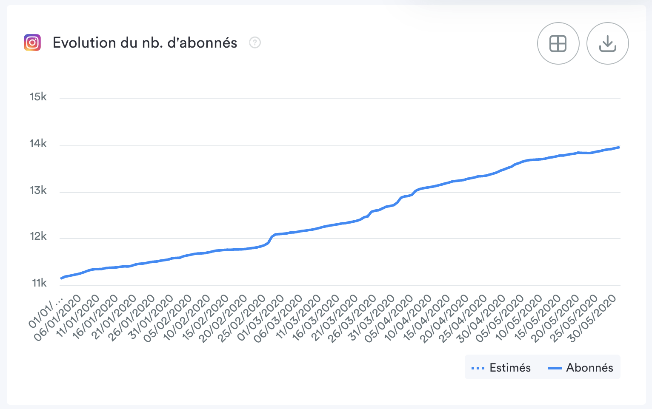652x409 pixels.
Task: Click the 15k y-axis label
Action: pyautogui.click(x=38, y=97)
